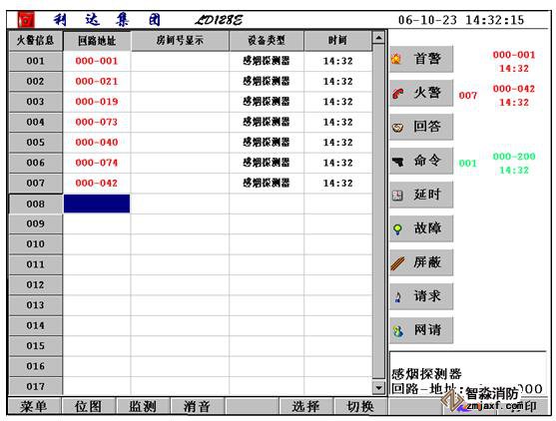The image size is (556, 421).
Task: Switch to the 位图 bitmap view
Action: (88, 406)
